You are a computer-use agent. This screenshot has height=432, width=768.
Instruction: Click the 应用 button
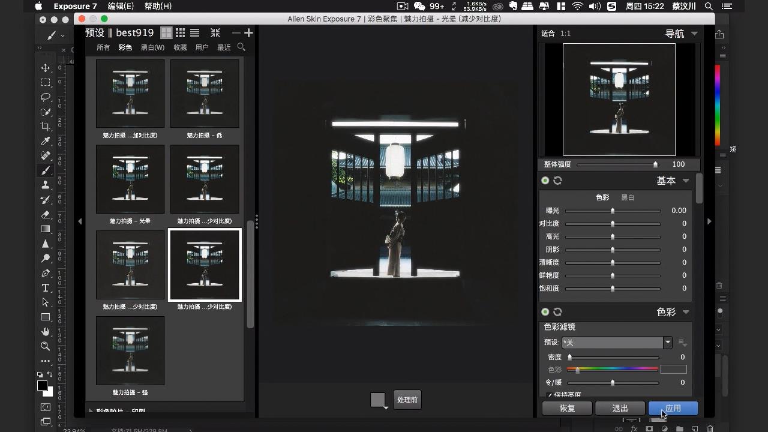673,409
